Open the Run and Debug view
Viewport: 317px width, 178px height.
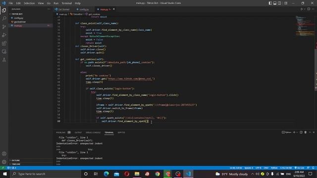(4, 35)
